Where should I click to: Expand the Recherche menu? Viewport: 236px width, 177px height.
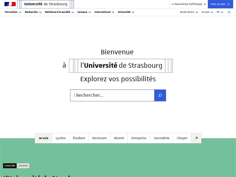(33, 12)
